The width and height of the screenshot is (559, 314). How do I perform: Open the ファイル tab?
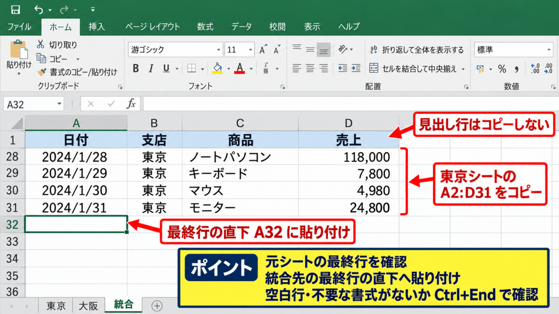(19, 27)
